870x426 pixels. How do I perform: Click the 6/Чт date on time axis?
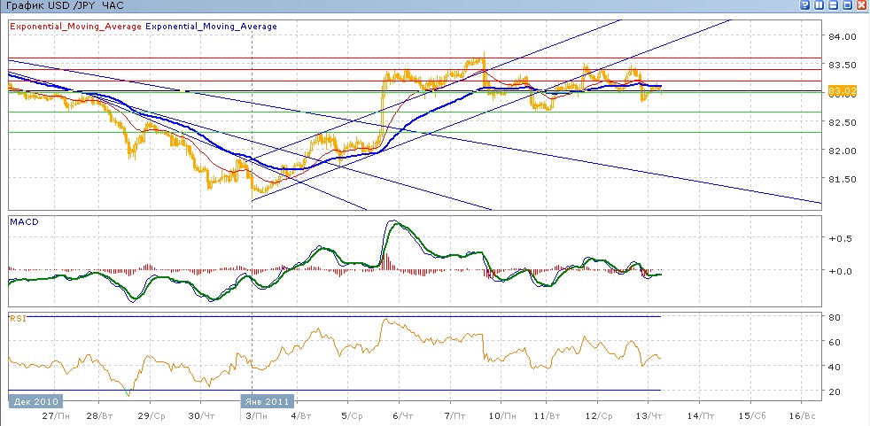(402, 414)
